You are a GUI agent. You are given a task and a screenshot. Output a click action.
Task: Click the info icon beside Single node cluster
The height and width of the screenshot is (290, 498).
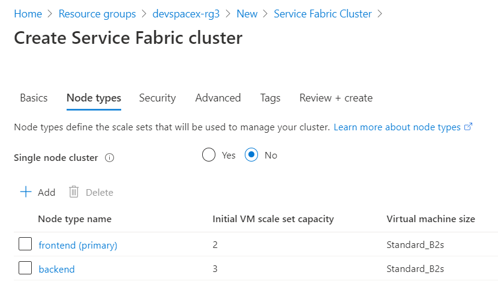click(110, 158)
